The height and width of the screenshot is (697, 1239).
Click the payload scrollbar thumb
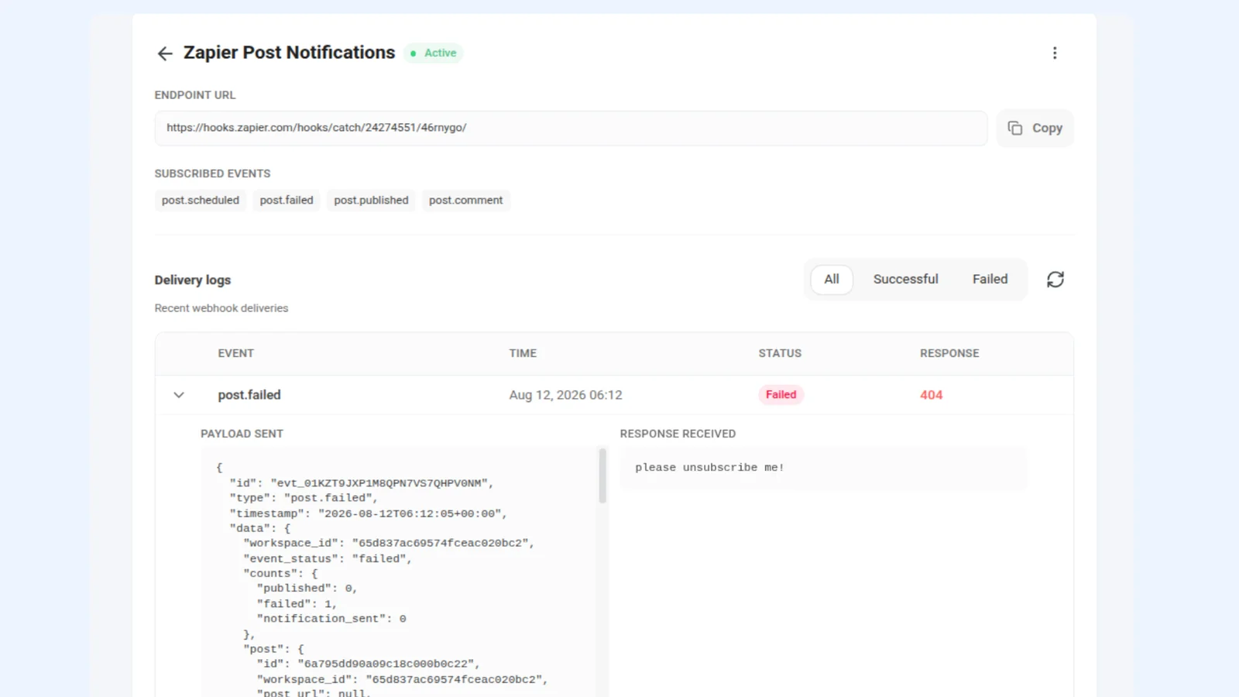[x=602, y=476]
